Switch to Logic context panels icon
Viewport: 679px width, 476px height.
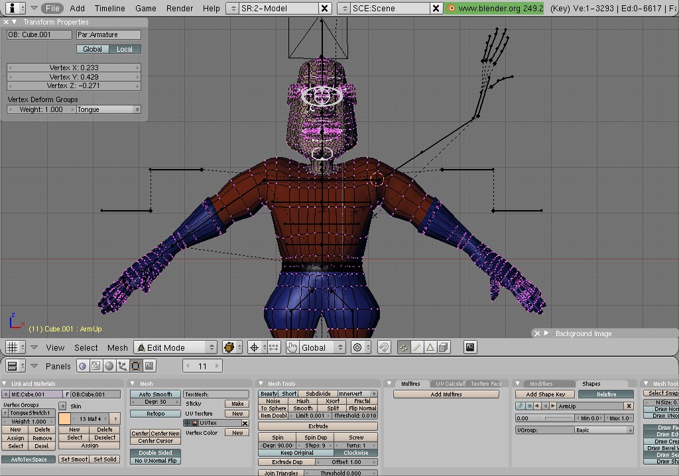[83, 366]
